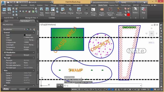Toggle the grid display in status bar

[79, 89]
